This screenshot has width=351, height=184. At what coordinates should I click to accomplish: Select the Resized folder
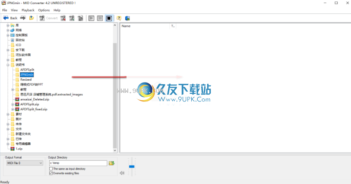click(x=26, y=80)
